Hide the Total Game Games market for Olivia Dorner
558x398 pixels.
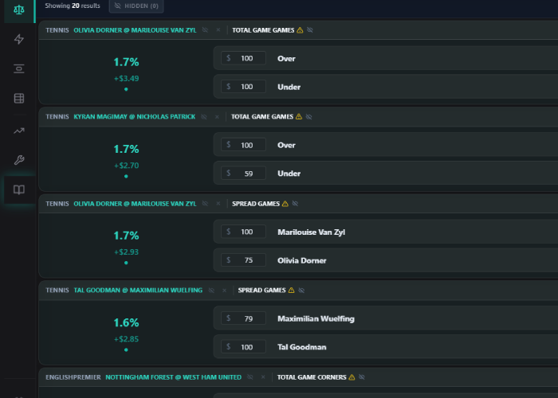click(x=310, y=30)
